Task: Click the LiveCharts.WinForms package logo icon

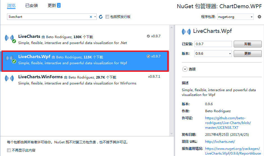Action: [x=10, y=78]
